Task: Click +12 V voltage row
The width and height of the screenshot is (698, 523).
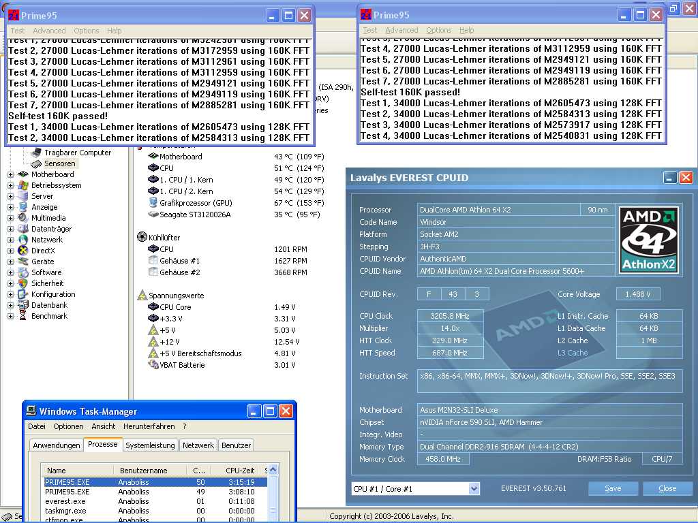Action: (224, 342)
